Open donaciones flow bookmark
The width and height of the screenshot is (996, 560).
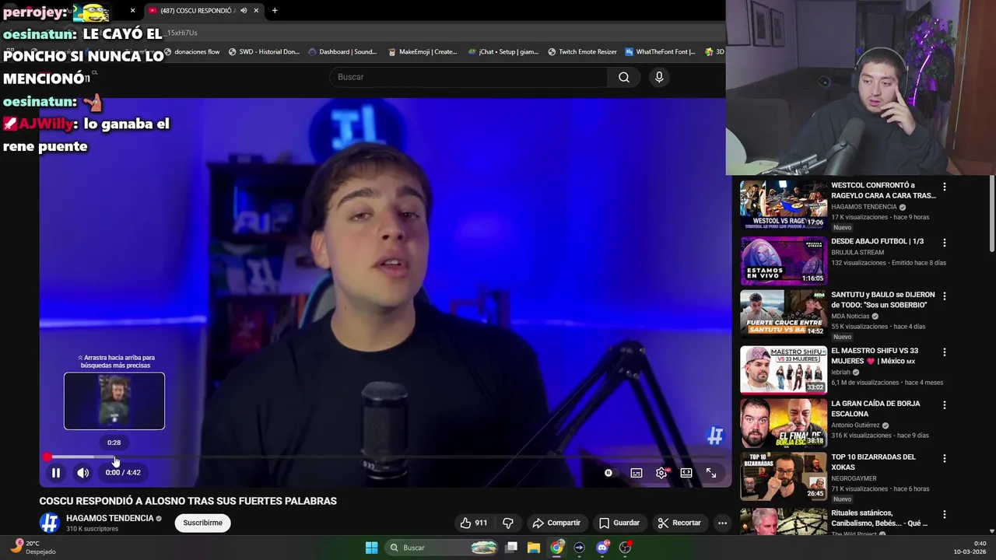coord(191,52)
